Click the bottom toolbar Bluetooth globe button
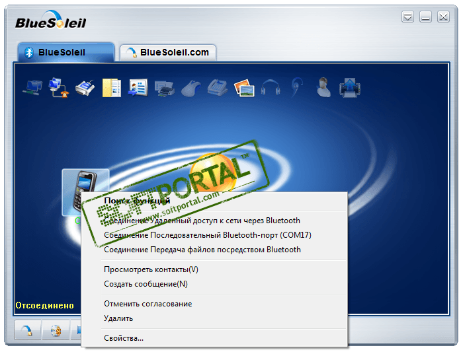The image size is (463, 352). pyautogui.click(x=56, y=330)
